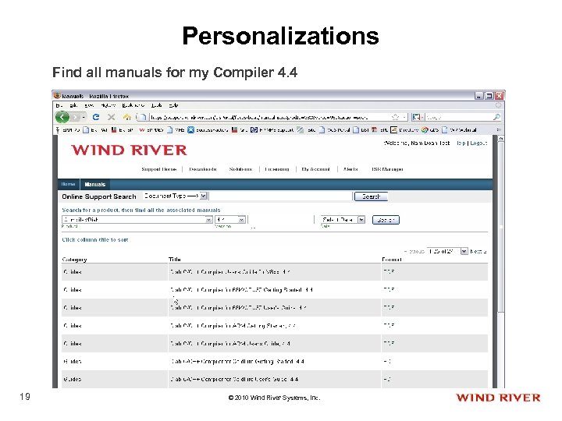This screenshot has height=421, width=562.
Task: Go back using the green arrow
Action: point(62,117)
